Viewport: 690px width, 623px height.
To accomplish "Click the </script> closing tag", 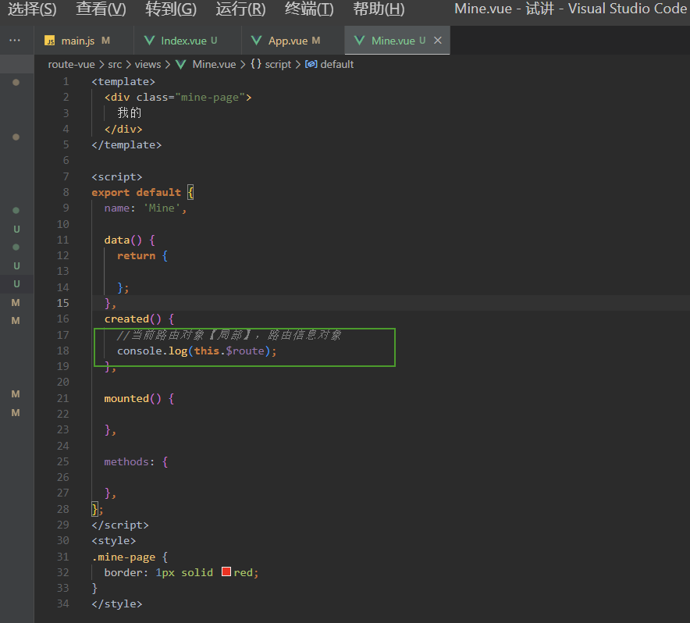I will 120,525.
